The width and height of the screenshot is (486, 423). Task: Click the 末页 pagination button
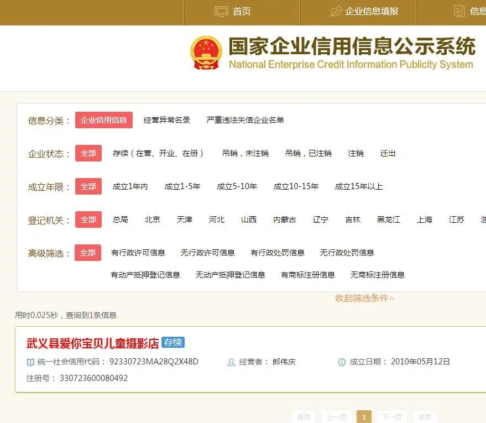pyautogui.click(x=425, y=417)
